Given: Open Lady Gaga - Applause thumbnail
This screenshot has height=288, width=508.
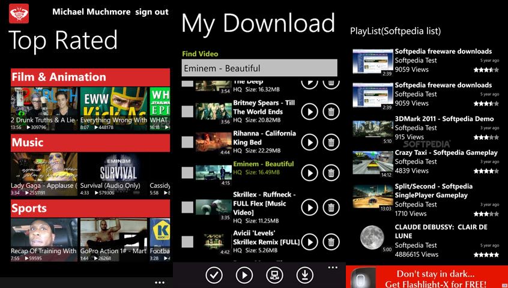Looking at the screenshot, I should 44,174.
